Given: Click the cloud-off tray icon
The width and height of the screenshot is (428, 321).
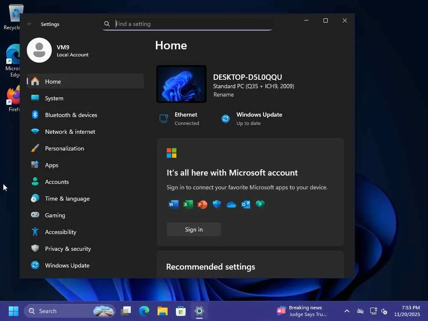Looking at the screenshot, I should 360,311.
